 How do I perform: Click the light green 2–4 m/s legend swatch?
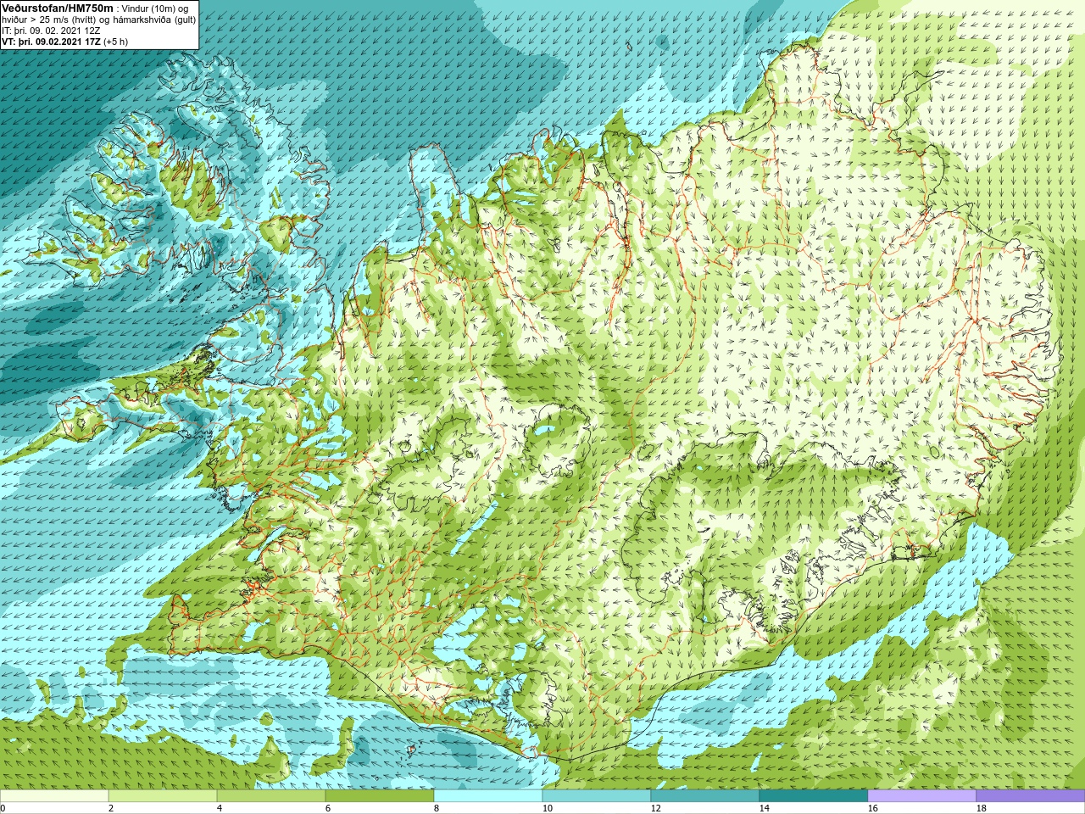pyautogui.click(x=163, y=796)
